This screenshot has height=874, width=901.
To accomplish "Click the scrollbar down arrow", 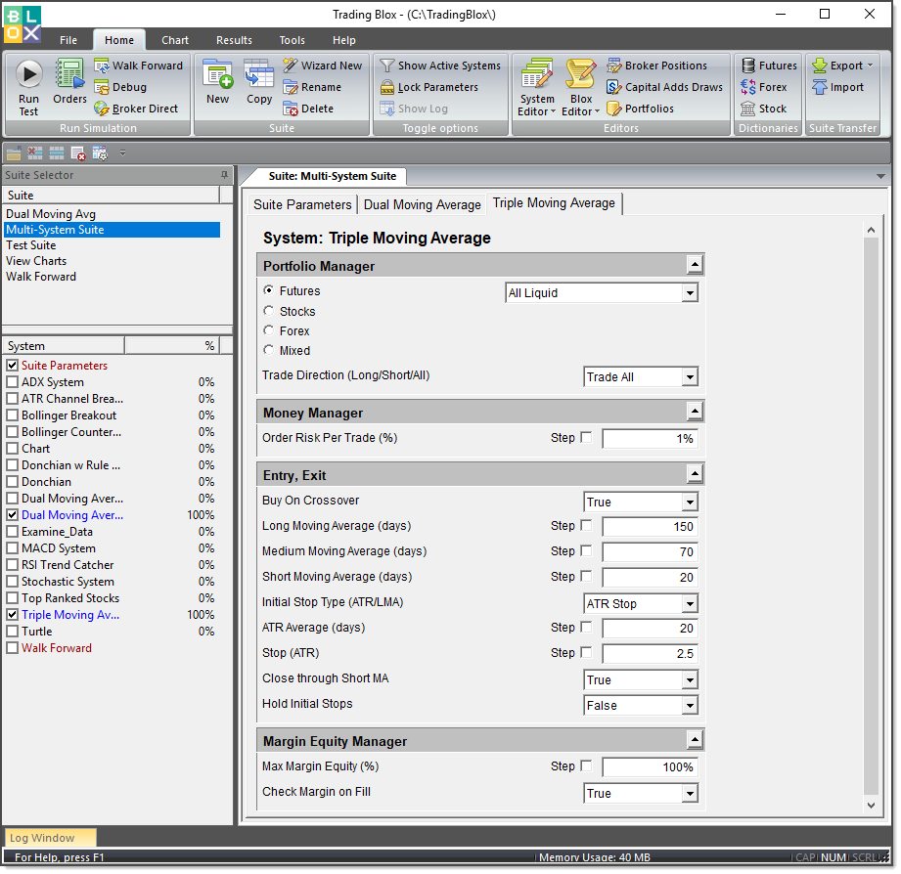I will [871, 806].
